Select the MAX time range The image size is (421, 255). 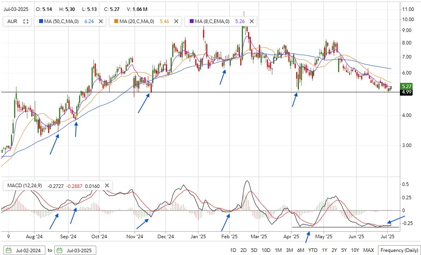369,250
